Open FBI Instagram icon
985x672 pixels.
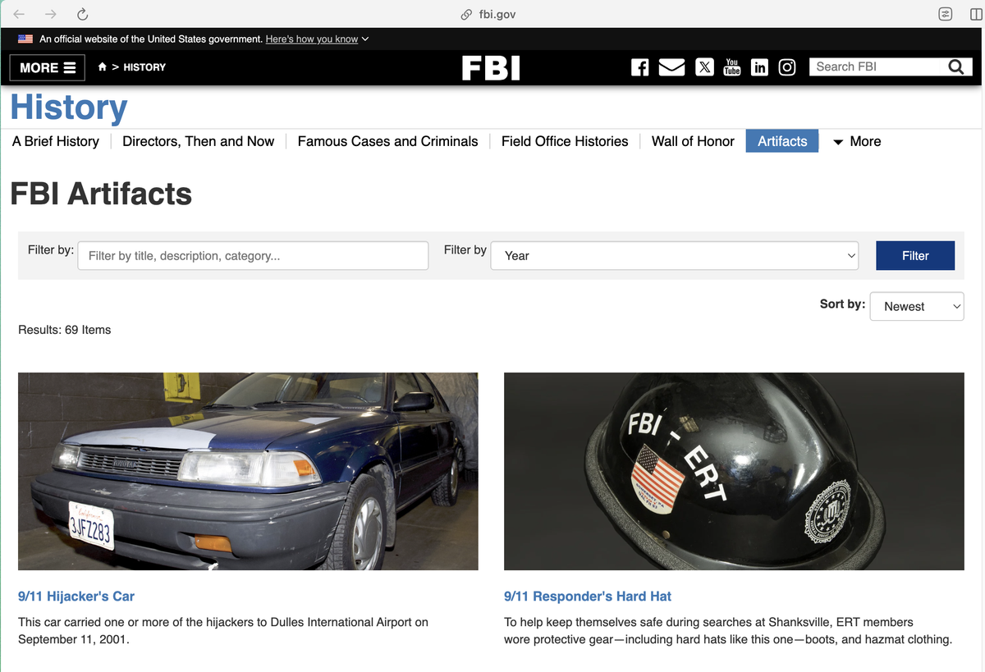click(x=786, y=67)
